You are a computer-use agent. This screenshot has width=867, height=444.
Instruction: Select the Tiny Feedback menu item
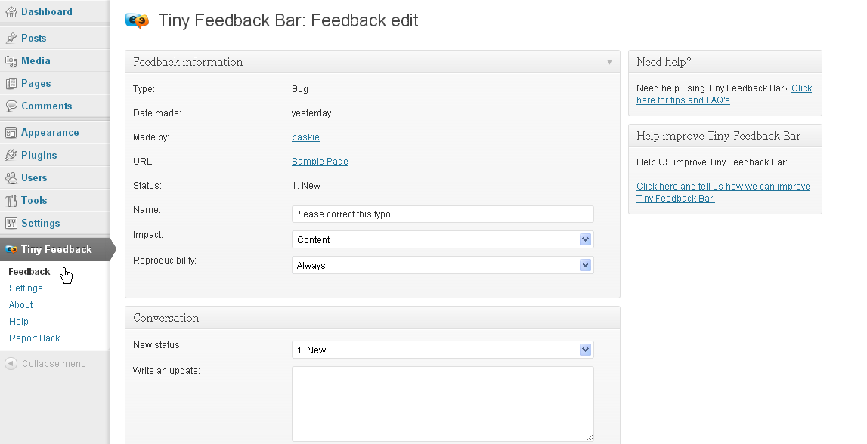pyautogui.click(x=57, y=250)
